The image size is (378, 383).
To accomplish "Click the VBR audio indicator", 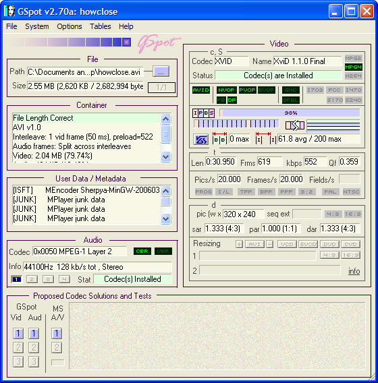I will [163, 251].
